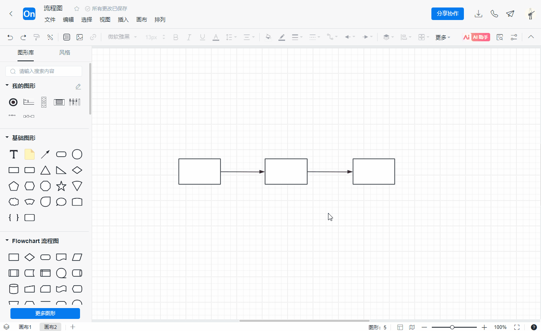Open the line dash style dropdown
Viewport: 541px width, 331px height.
315,37
